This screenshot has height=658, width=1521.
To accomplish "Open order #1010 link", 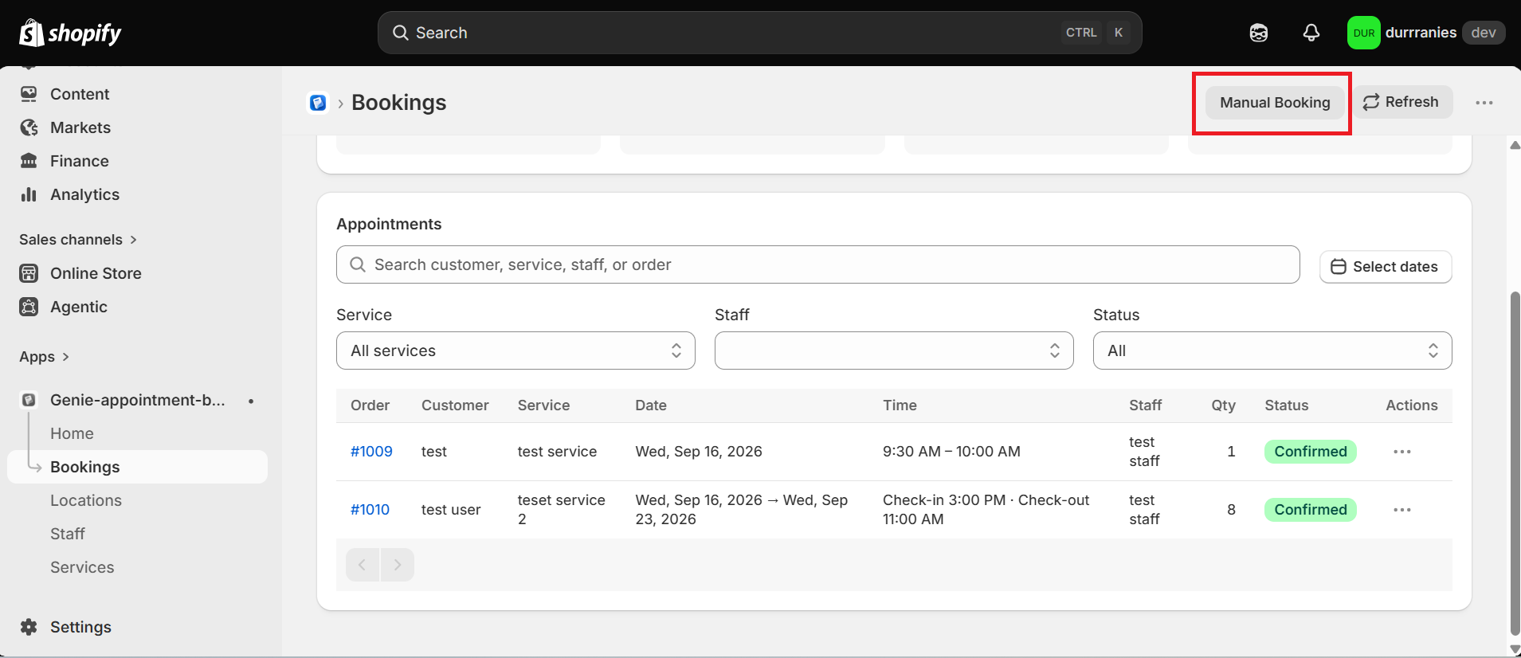I will click(x=370, y=510).
